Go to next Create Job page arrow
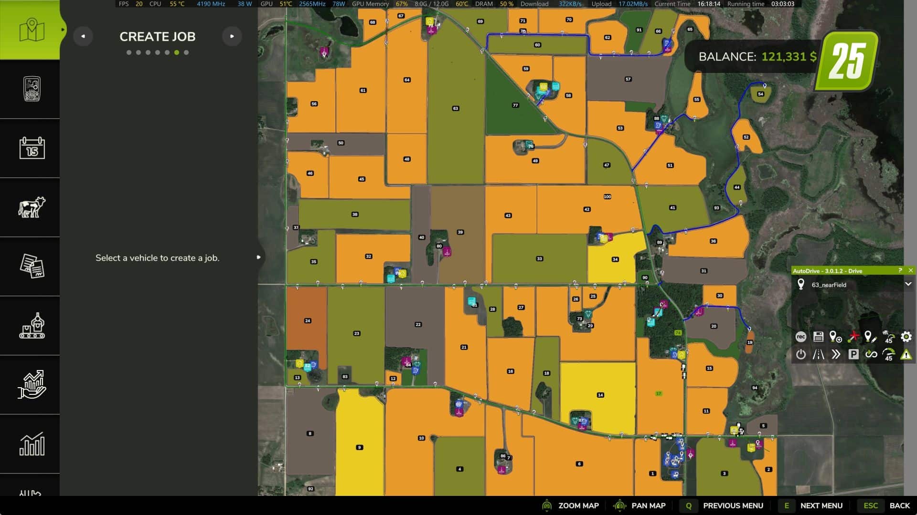917x515 pixels. coord(232,36)
